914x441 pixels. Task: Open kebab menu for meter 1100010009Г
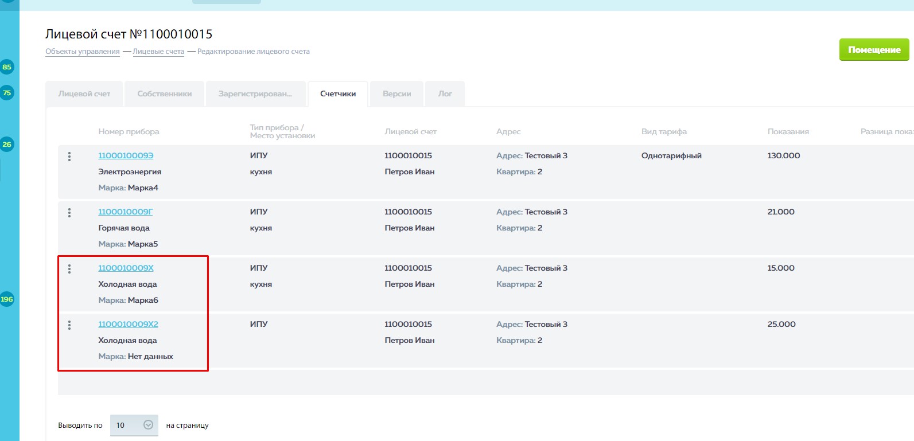(x=69, y=213)
